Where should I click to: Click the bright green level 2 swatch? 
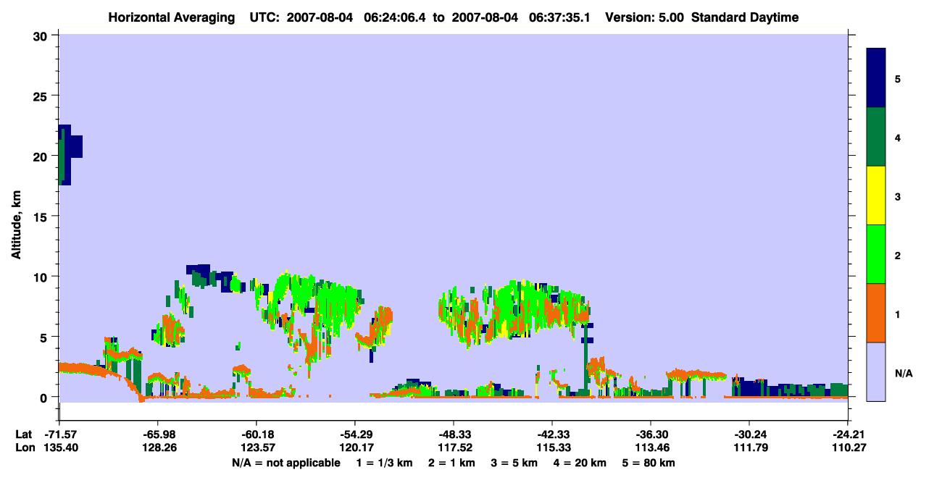(876, 254)
